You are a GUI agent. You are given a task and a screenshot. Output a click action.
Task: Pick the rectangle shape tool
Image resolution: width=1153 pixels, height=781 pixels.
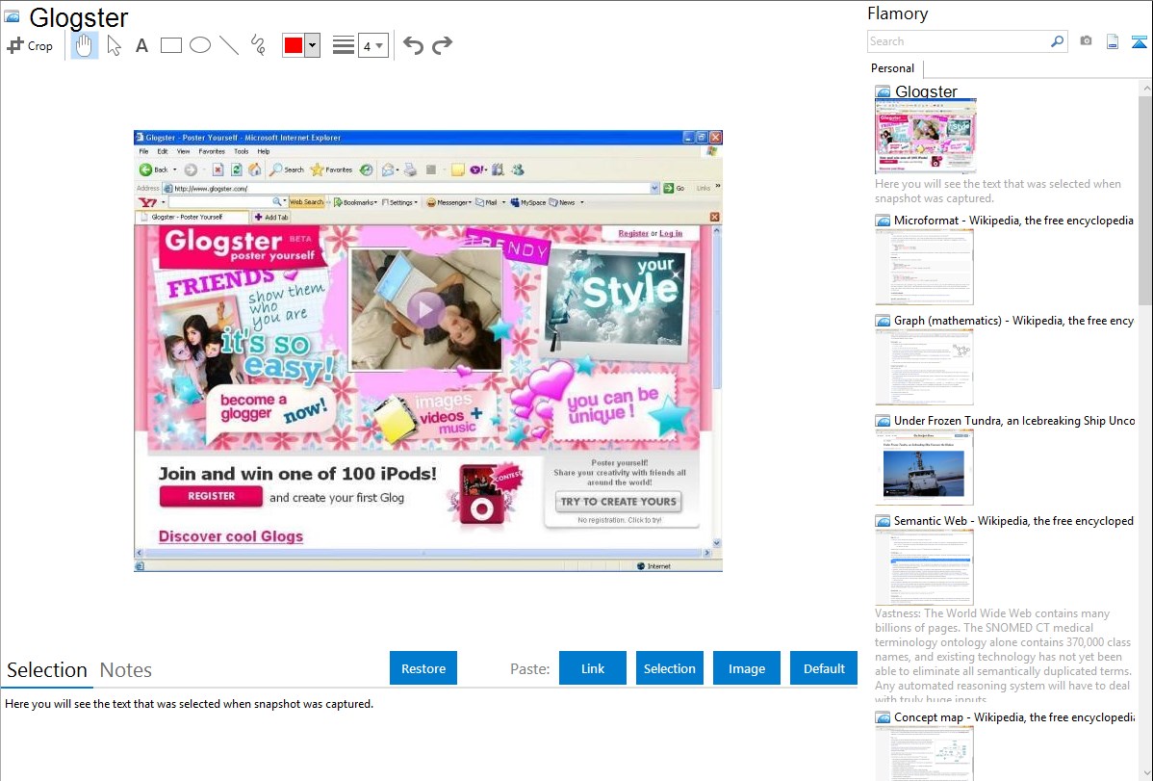pyautogui.click(x=171, y=45)
